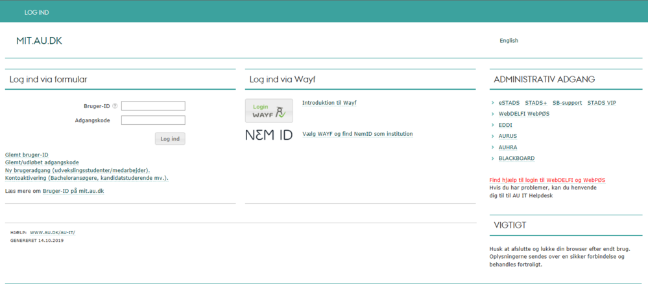Click the ADMINISTRATIV ADGANG heading
This screenshot has width=648, height=284.
pos(545,80)
